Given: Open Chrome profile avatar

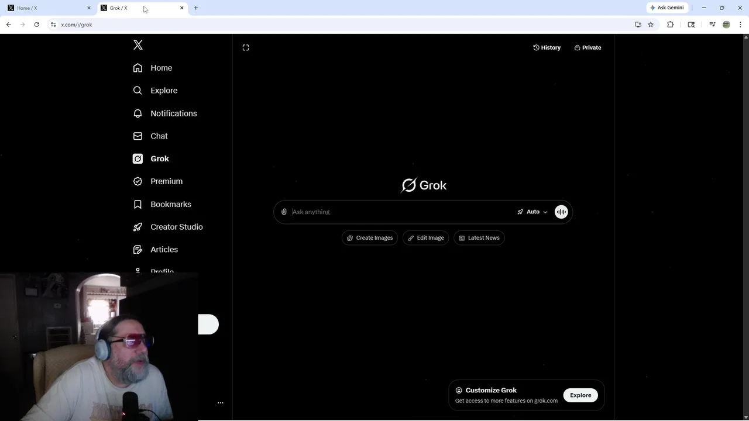Looking at the screenshot, I should (x=726, y=25).
